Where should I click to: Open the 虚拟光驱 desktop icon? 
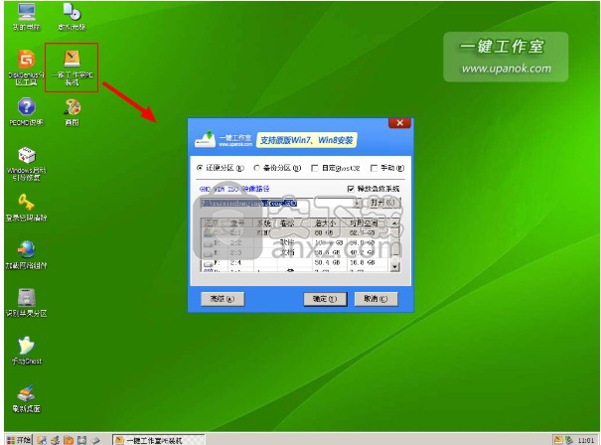pos(72,17)
